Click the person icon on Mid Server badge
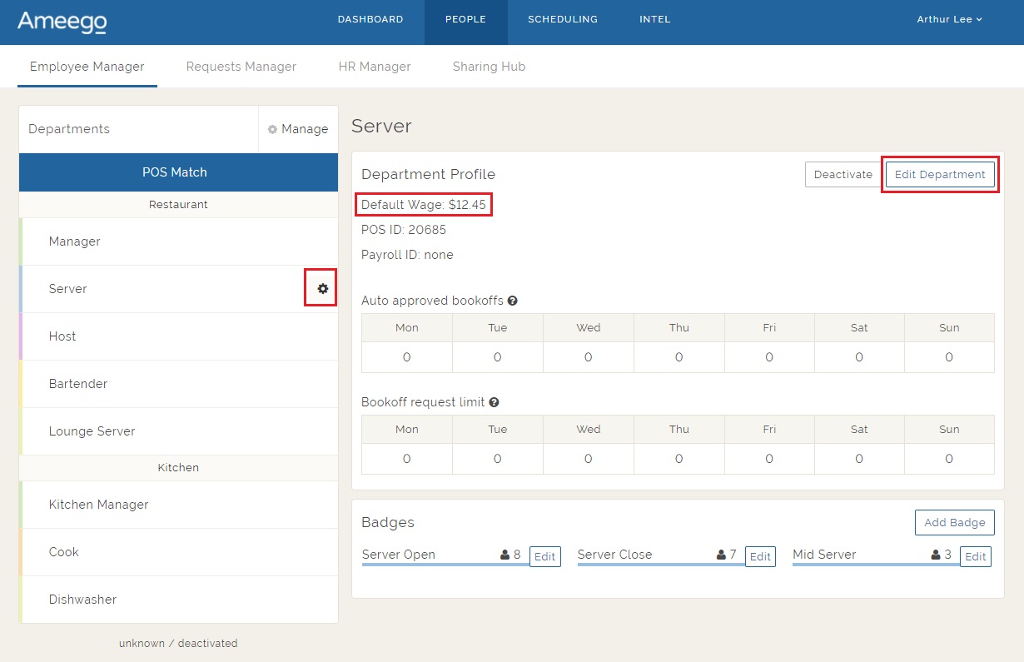 pyautogui.click(x=936, y=555)
